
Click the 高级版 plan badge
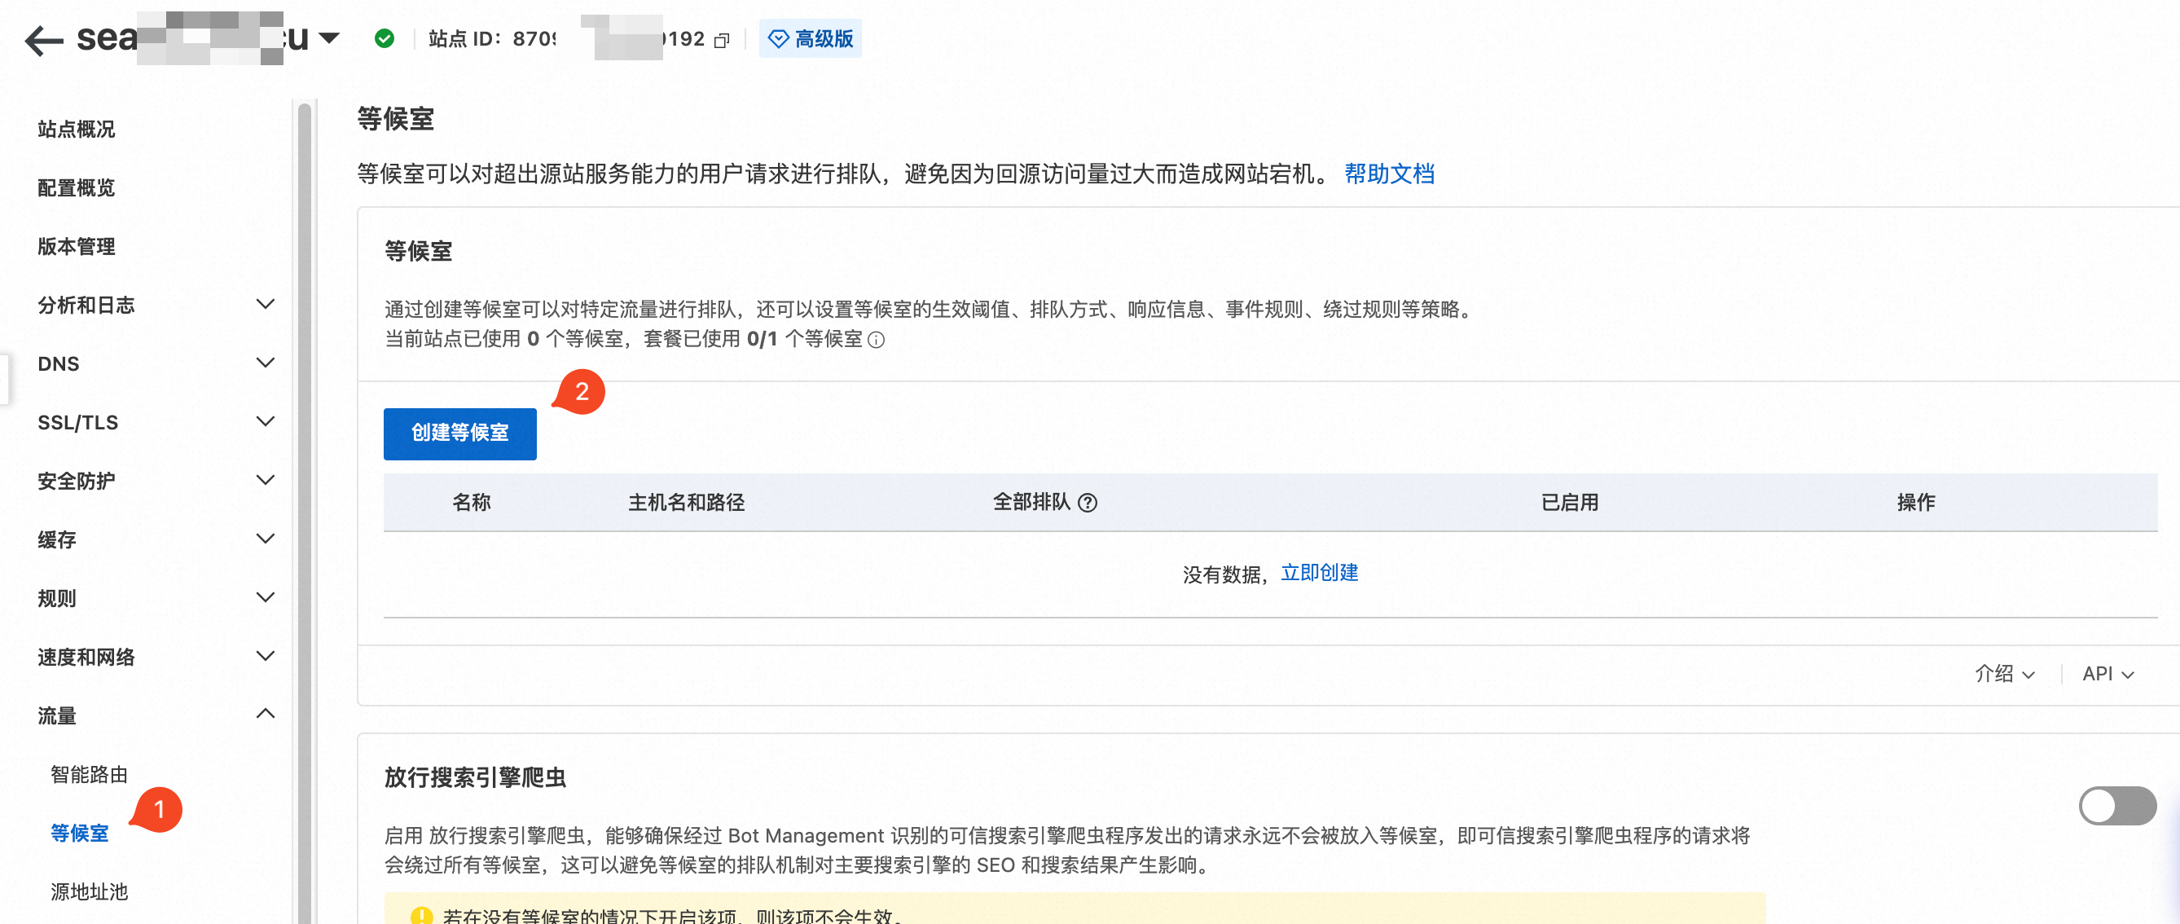(x=810, y=39)
